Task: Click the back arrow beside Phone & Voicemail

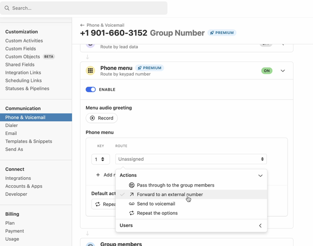Action: pos(82,25)
